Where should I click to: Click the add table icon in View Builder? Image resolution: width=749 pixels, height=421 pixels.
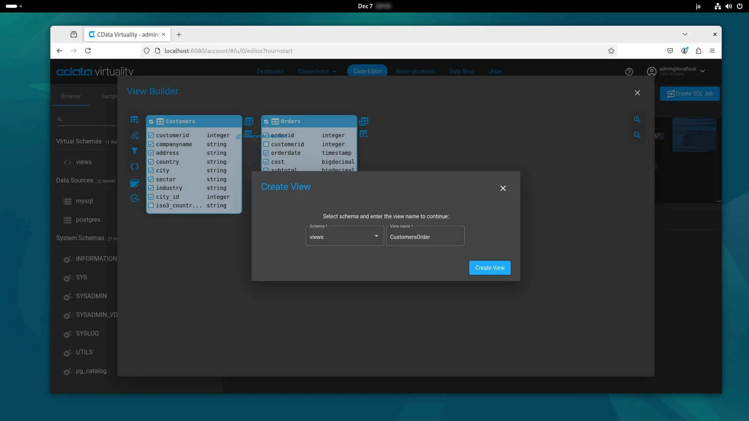tap(134, 120)
